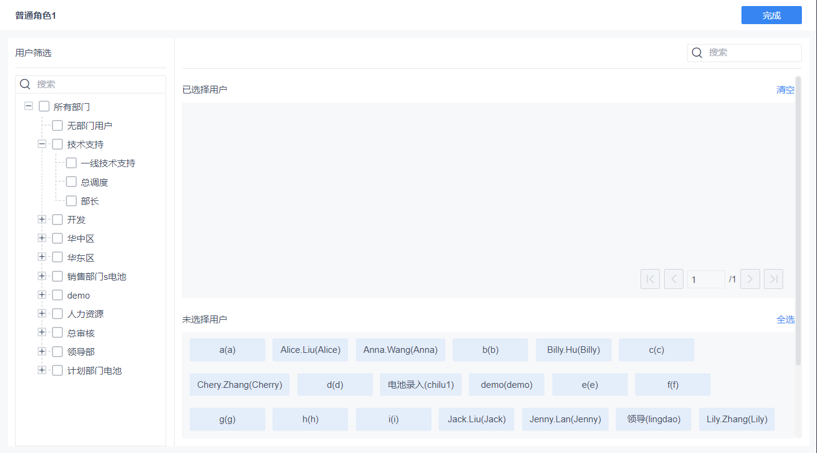817x453 pixels.
Task: Expand the 领导部 tree node
Action: [x=42, y=351]
